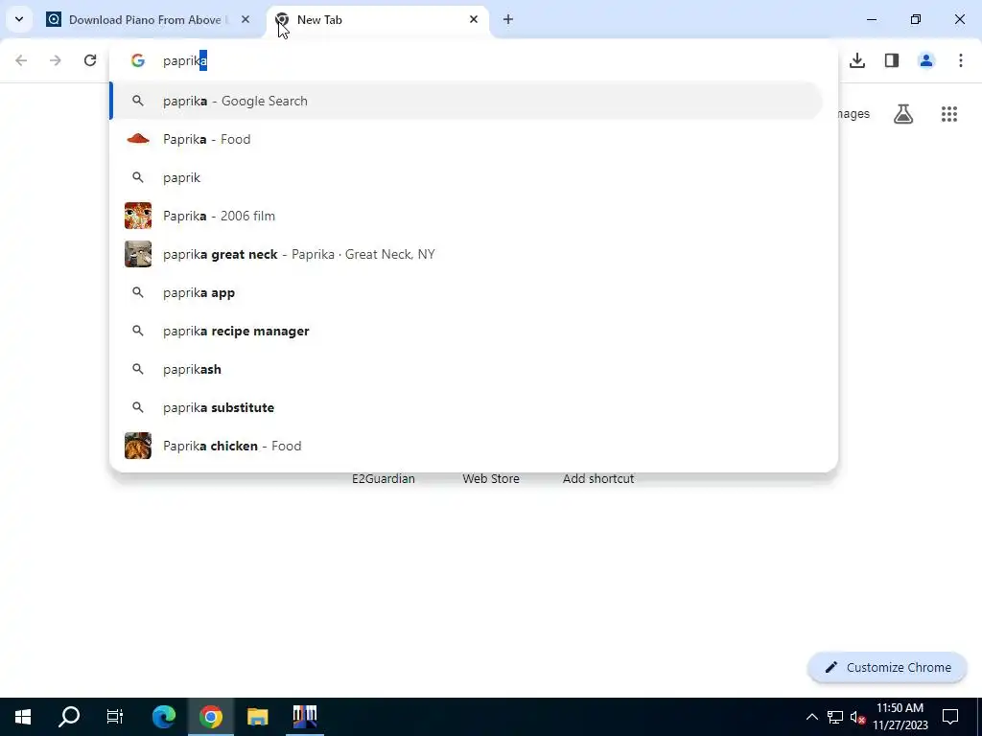Pick the 'paprikash' suggestion

(467, 369)
